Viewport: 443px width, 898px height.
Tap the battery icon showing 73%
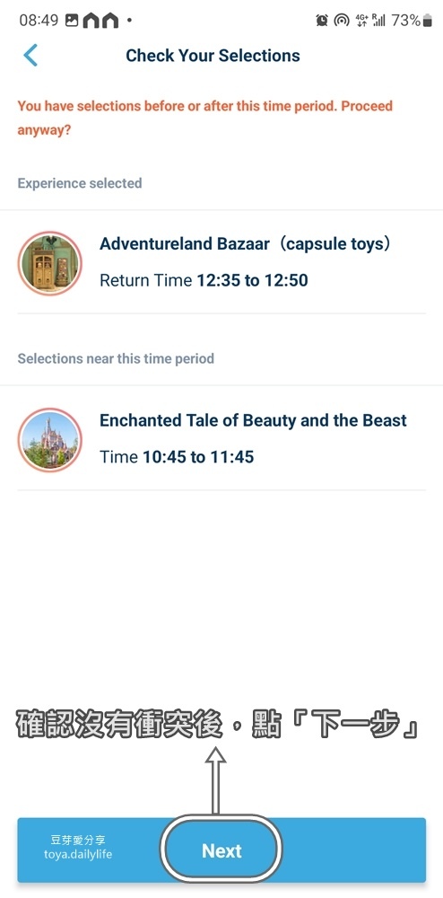click(428, 21)
